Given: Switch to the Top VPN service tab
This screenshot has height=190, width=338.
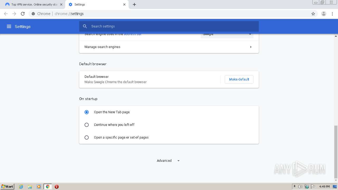Looking at the screenshot, I should [x=34, y=4].
